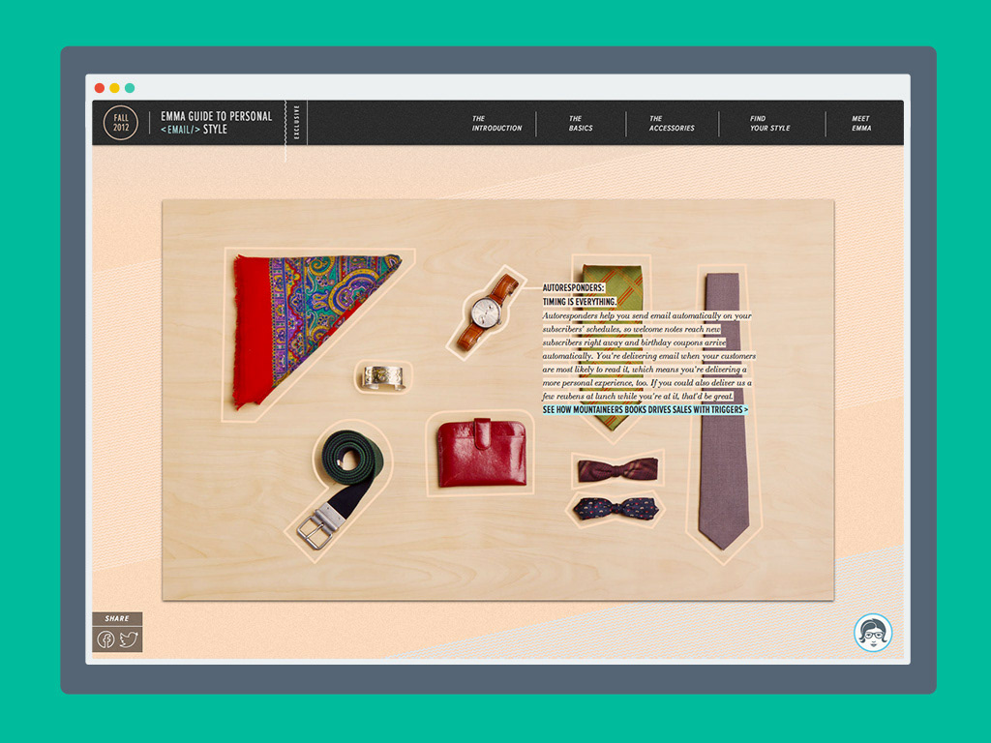The height and width of the screenshot is (743, 991).
Task: Click the Share label
Action: point(117,618)
